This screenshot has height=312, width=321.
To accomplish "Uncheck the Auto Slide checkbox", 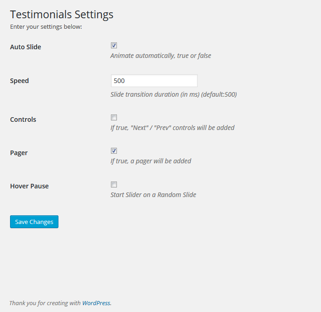I will click(x=114, y=46).
